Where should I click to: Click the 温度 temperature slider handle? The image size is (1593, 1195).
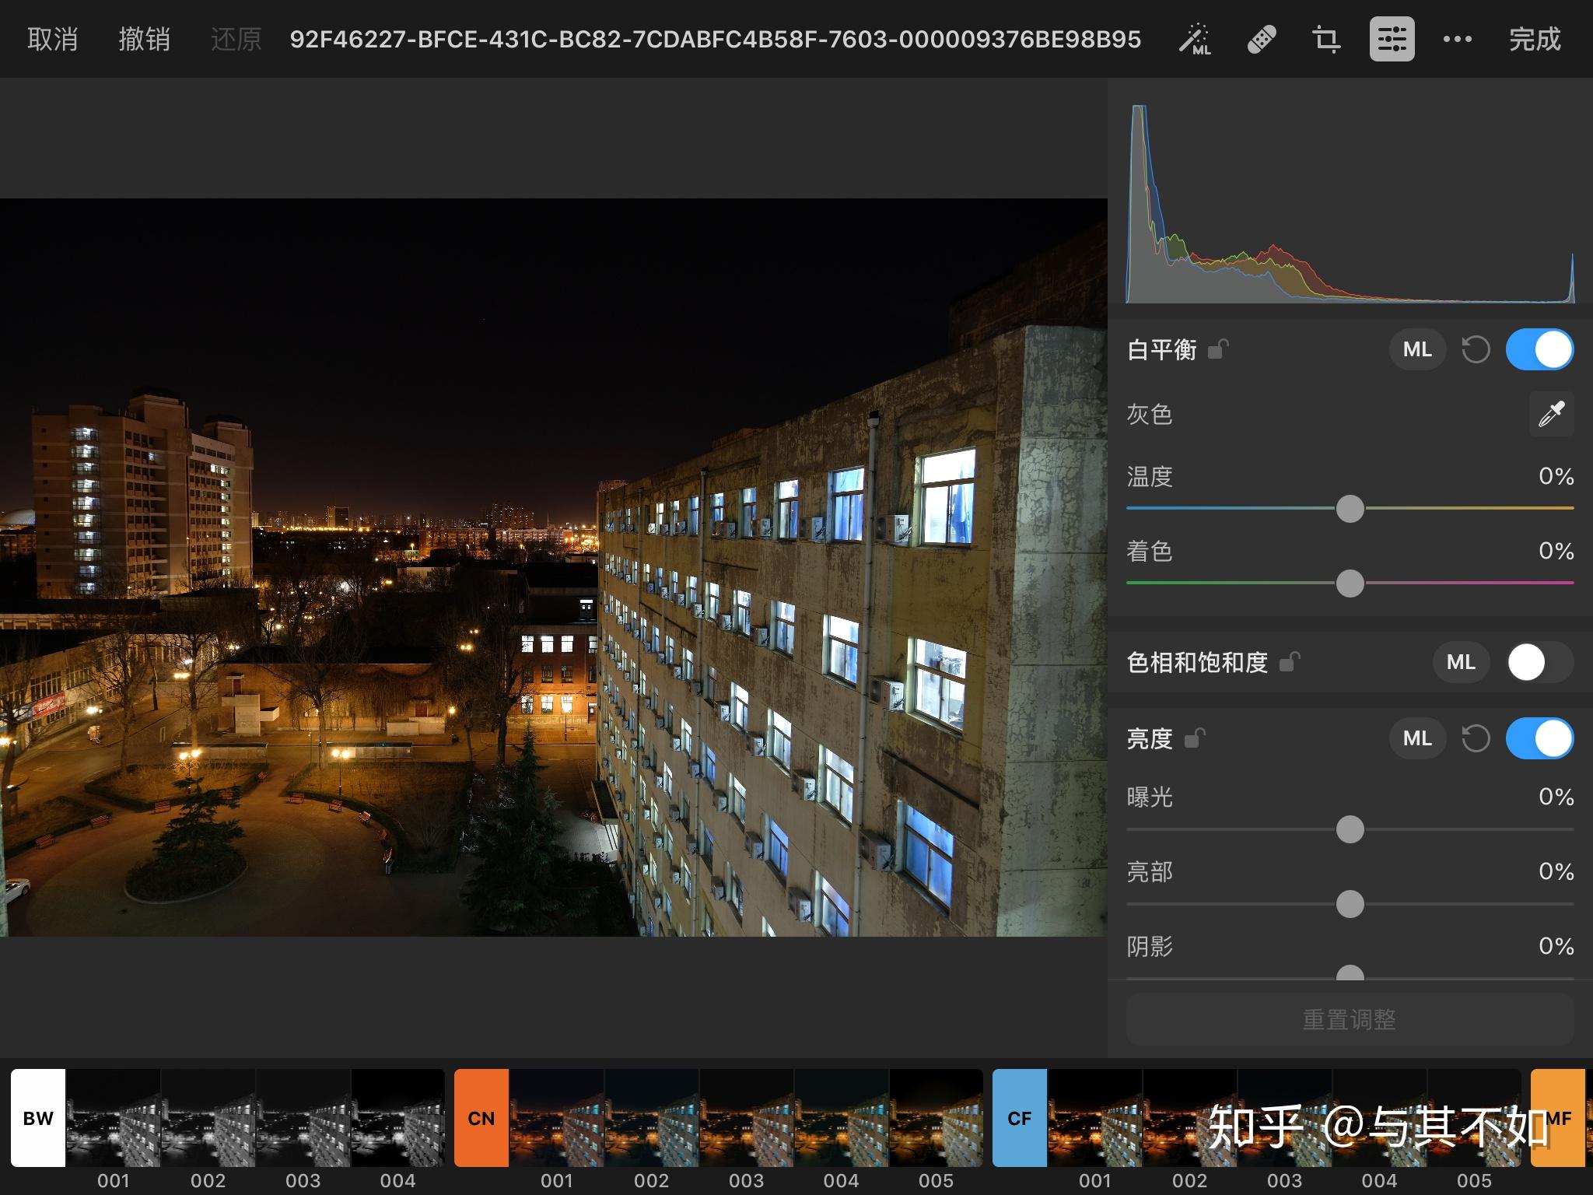pos(1350,509)
